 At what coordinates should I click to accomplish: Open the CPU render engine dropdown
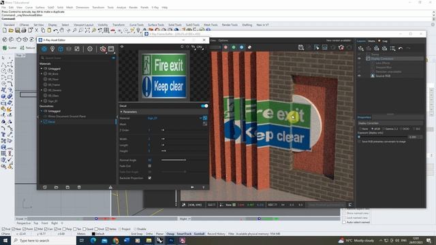pos(200,47)
